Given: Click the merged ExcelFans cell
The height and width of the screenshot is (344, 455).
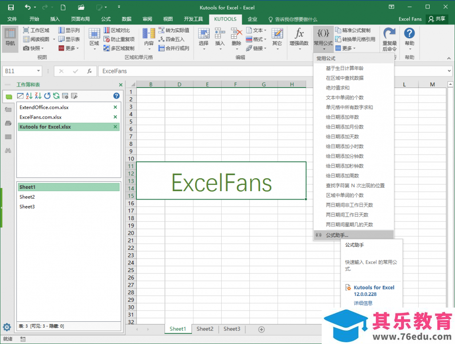Looking at the screenshot, I should pyautogui.click(x=221, y=180).
